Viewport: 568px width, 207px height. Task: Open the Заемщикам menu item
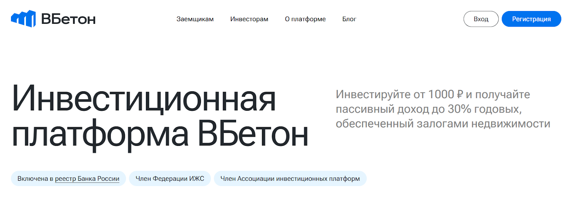195,19
